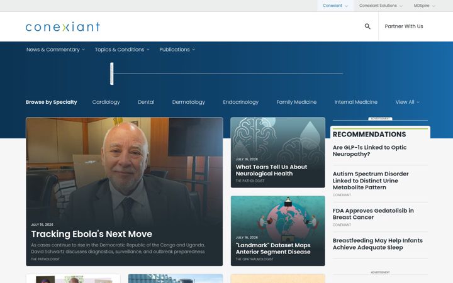453x283 pixels.
Task: Click the white handle on the horizontal bar
Action: pyautogui.click(x=112, y=74)
